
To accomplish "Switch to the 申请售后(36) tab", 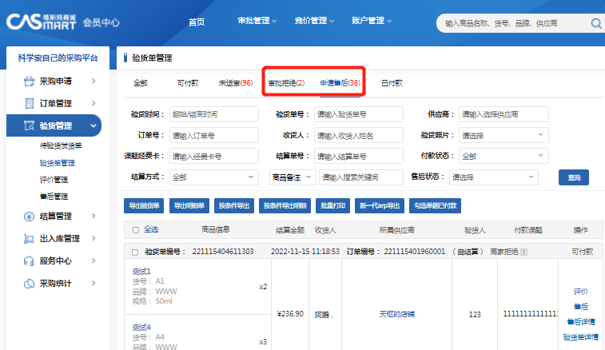I will 340,83.
